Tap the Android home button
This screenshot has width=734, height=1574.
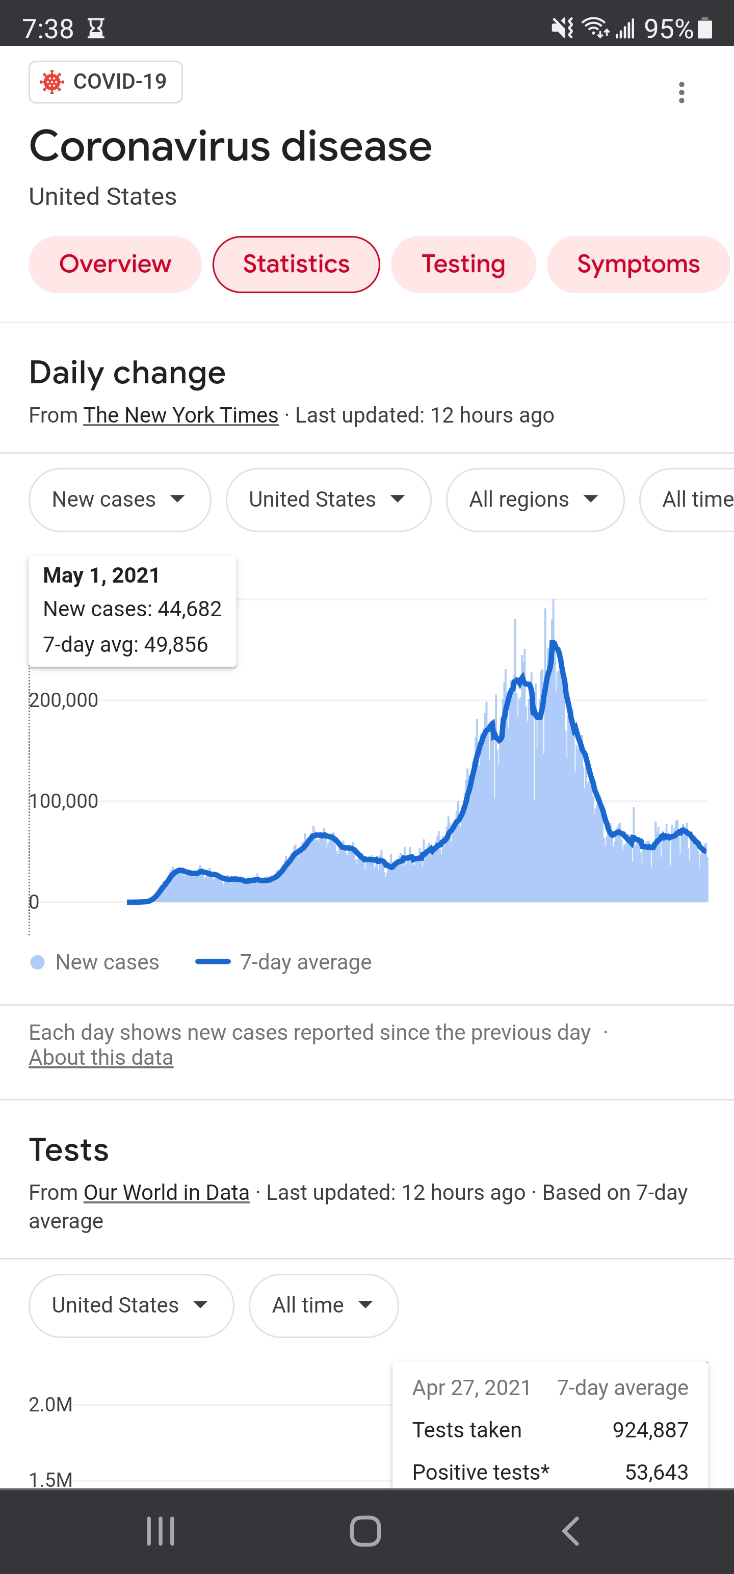pos(365,1531)
